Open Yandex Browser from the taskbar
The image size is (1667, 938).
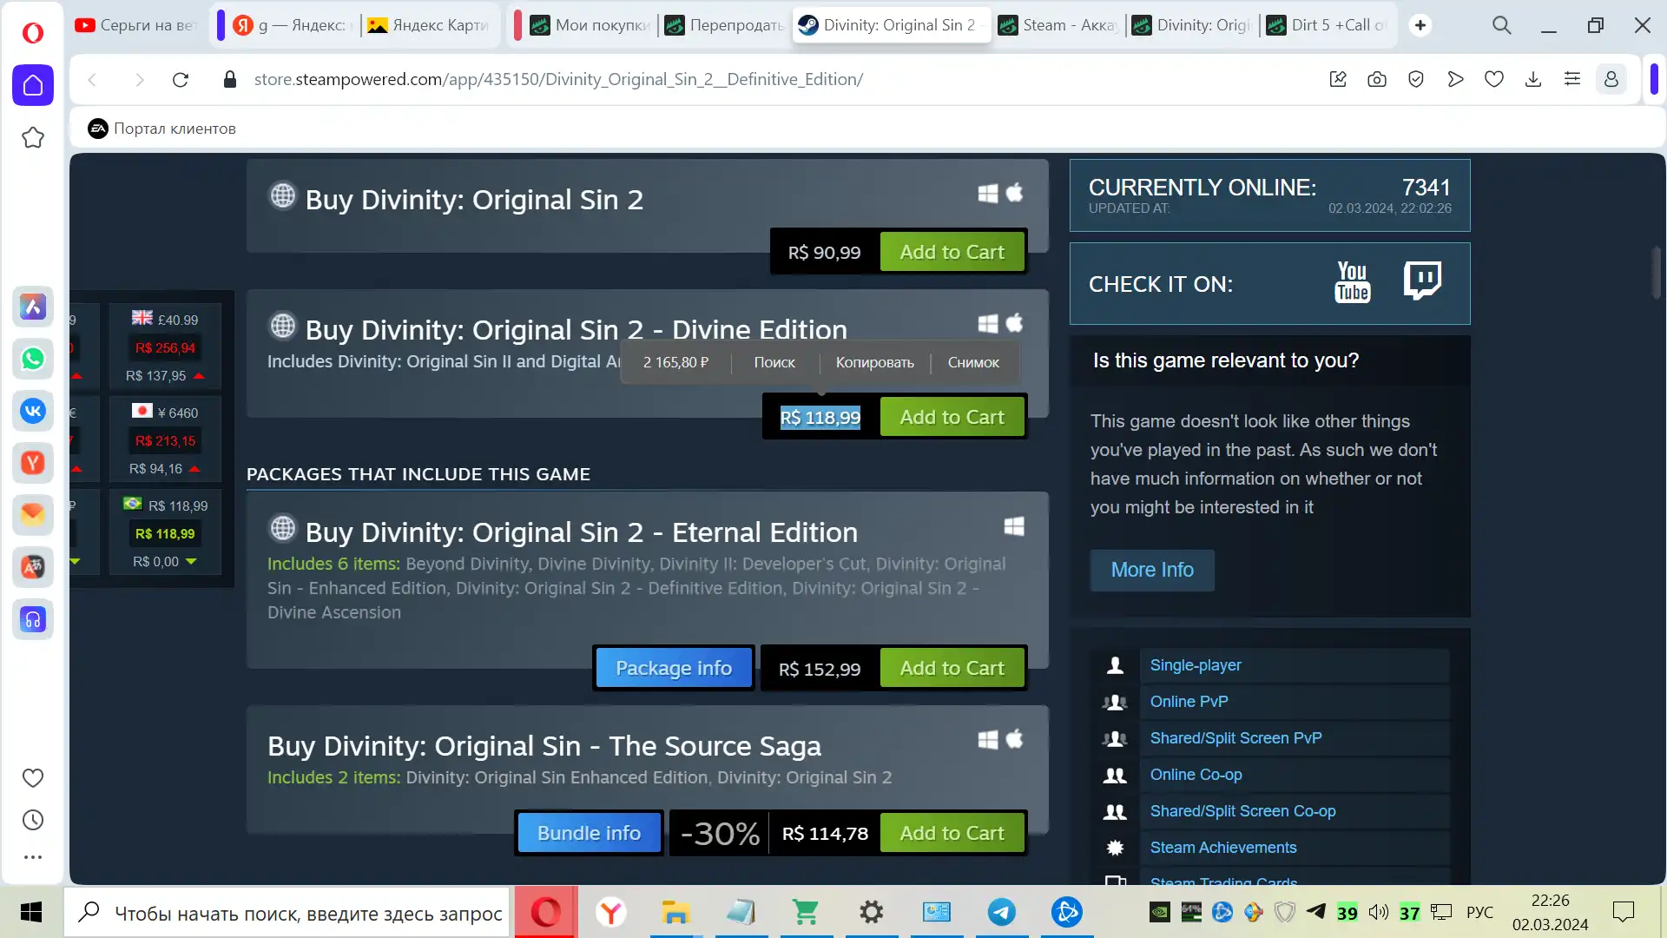coord(610,913)
